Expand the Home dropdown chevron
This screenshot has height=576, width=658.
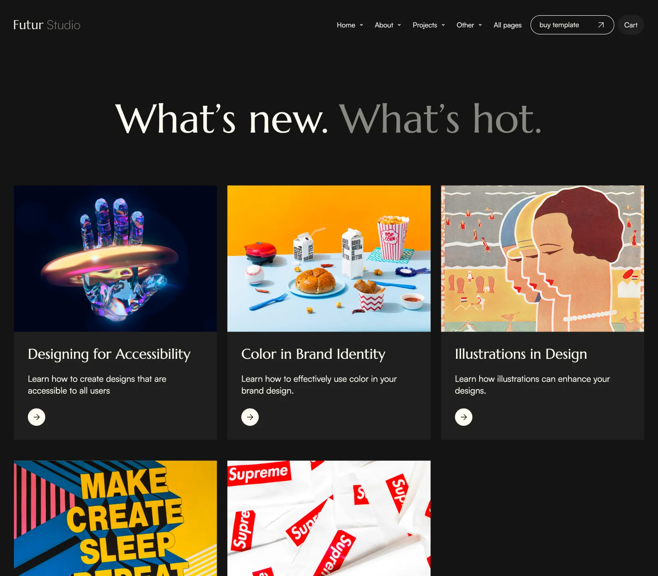[x=361, y=25]
